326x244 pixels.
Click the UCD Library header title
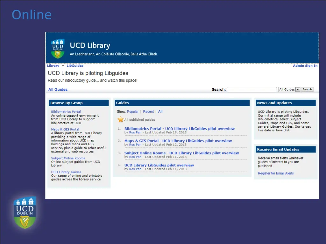click(90, 45)
